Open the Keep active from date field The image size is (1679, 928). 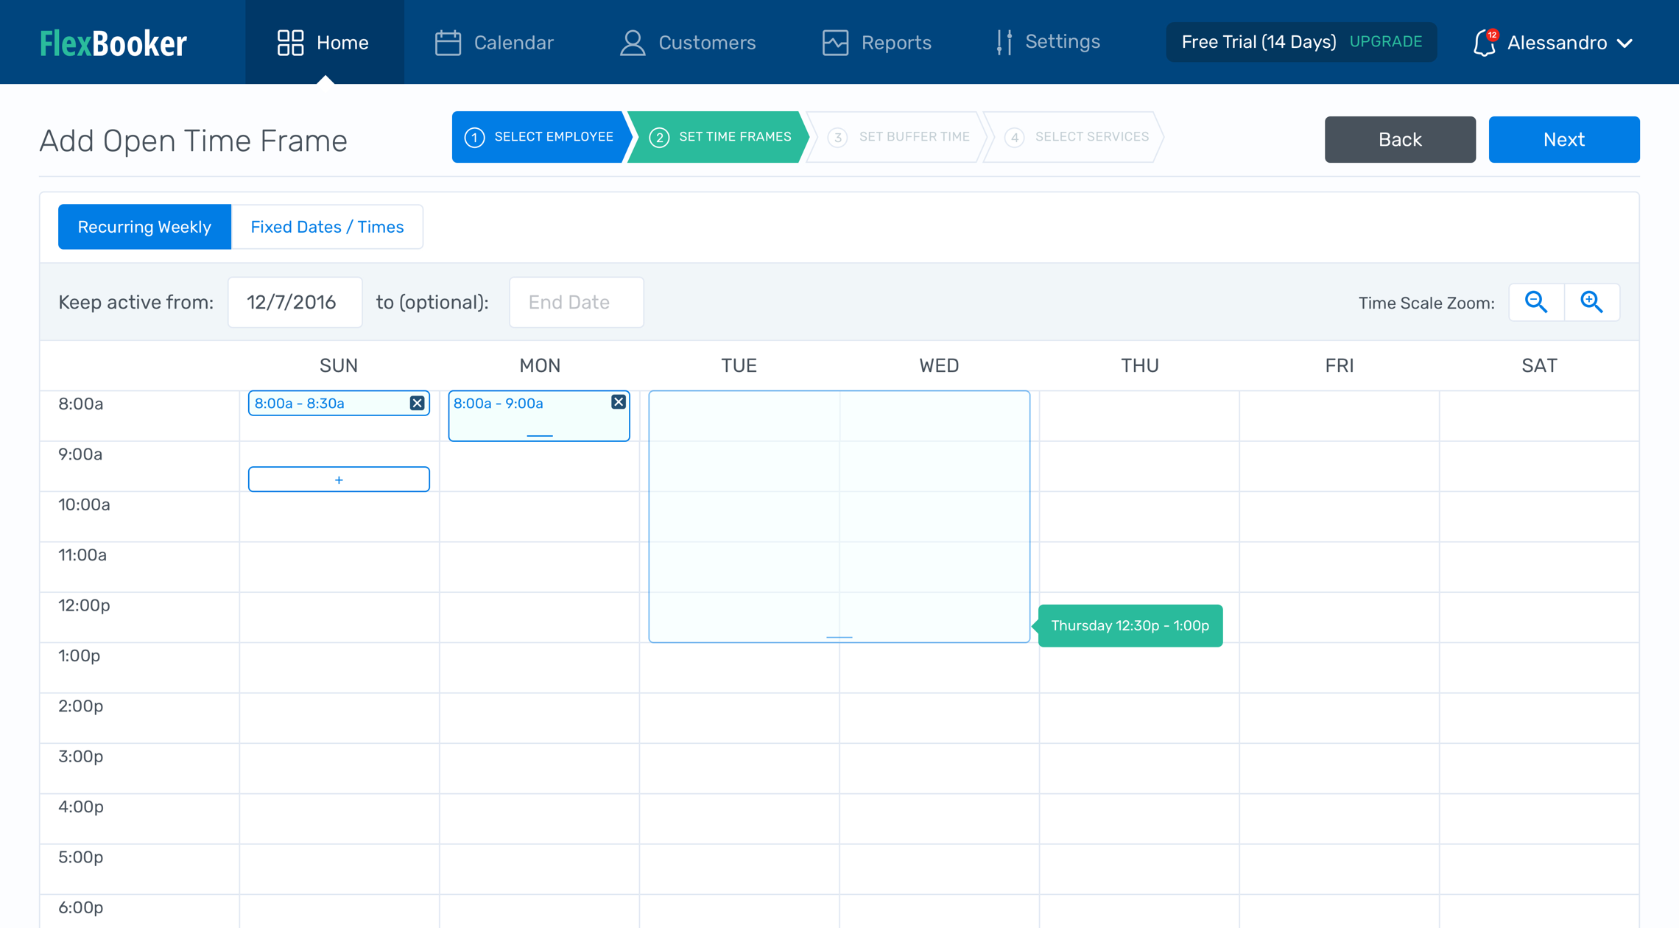[x=295, y=302]
